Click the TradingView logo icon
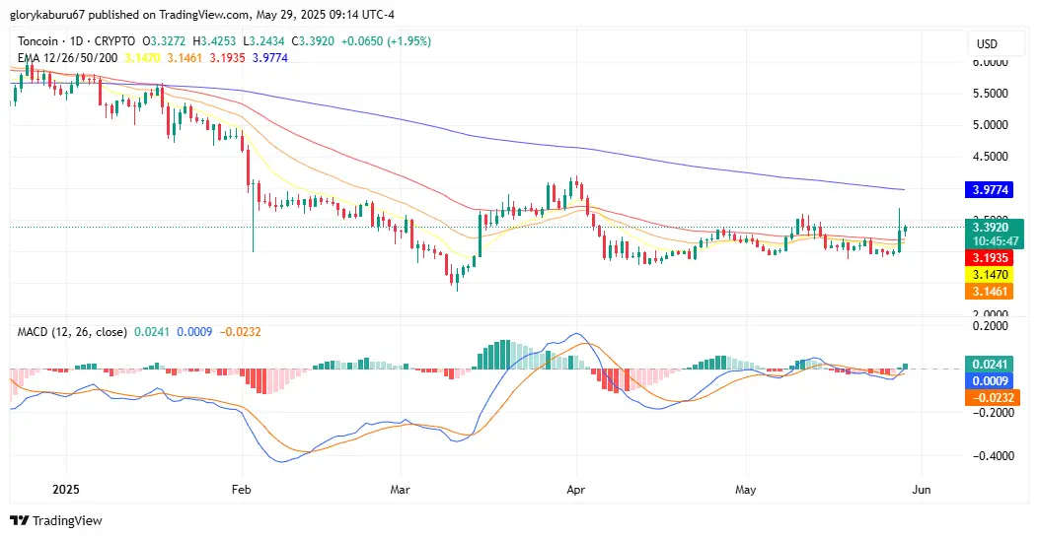 [x=19, y=521]
